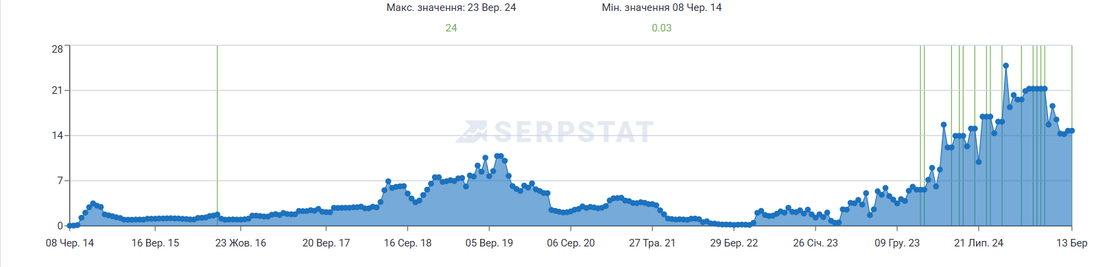Click the 05 Вер. 19 axis date label
The width and height of the screenshot is (1107, 267).
489,243
